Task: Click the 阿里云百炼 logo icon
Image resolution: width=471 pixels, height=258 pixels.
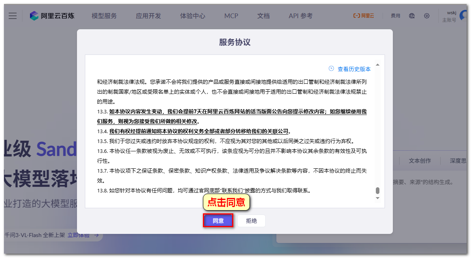Action: point(34,16)
